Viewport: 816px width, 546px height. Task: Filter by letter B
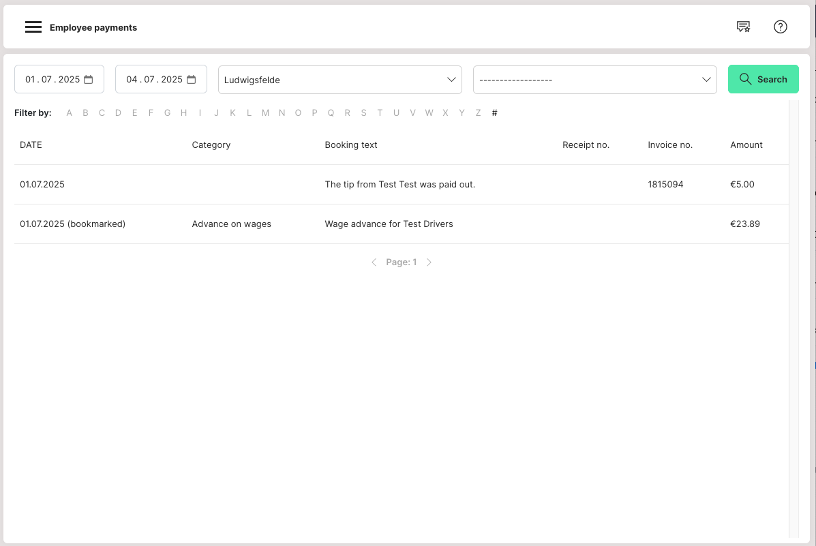tap(85, 112)
